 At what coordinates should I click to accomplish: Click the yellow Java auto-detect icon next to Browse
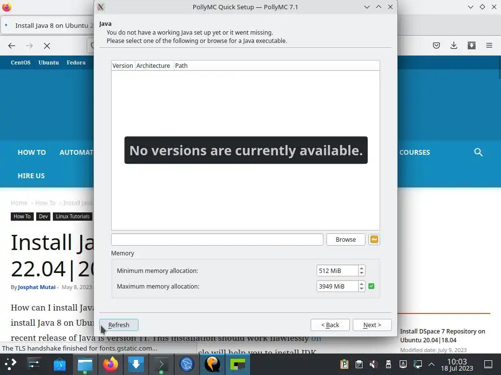[x=374, y=239]
